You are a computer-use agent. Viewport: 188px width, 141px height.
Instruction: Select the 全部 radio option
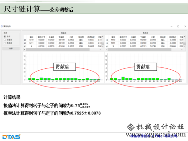point(5,36)
